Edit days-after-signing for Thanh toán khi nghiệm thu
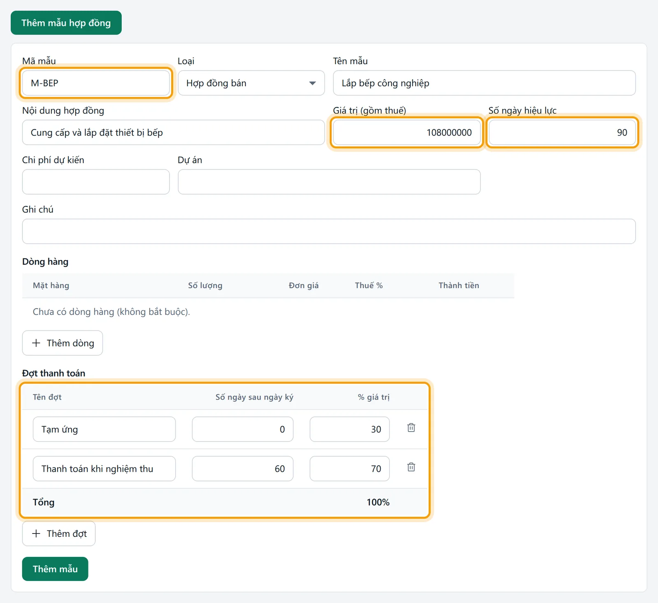 pyautogui.click(x=243, y=469)
